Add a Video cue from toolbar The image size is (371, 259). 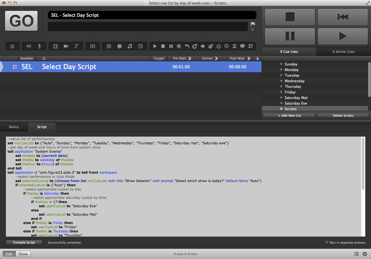[x=55, y=46]
